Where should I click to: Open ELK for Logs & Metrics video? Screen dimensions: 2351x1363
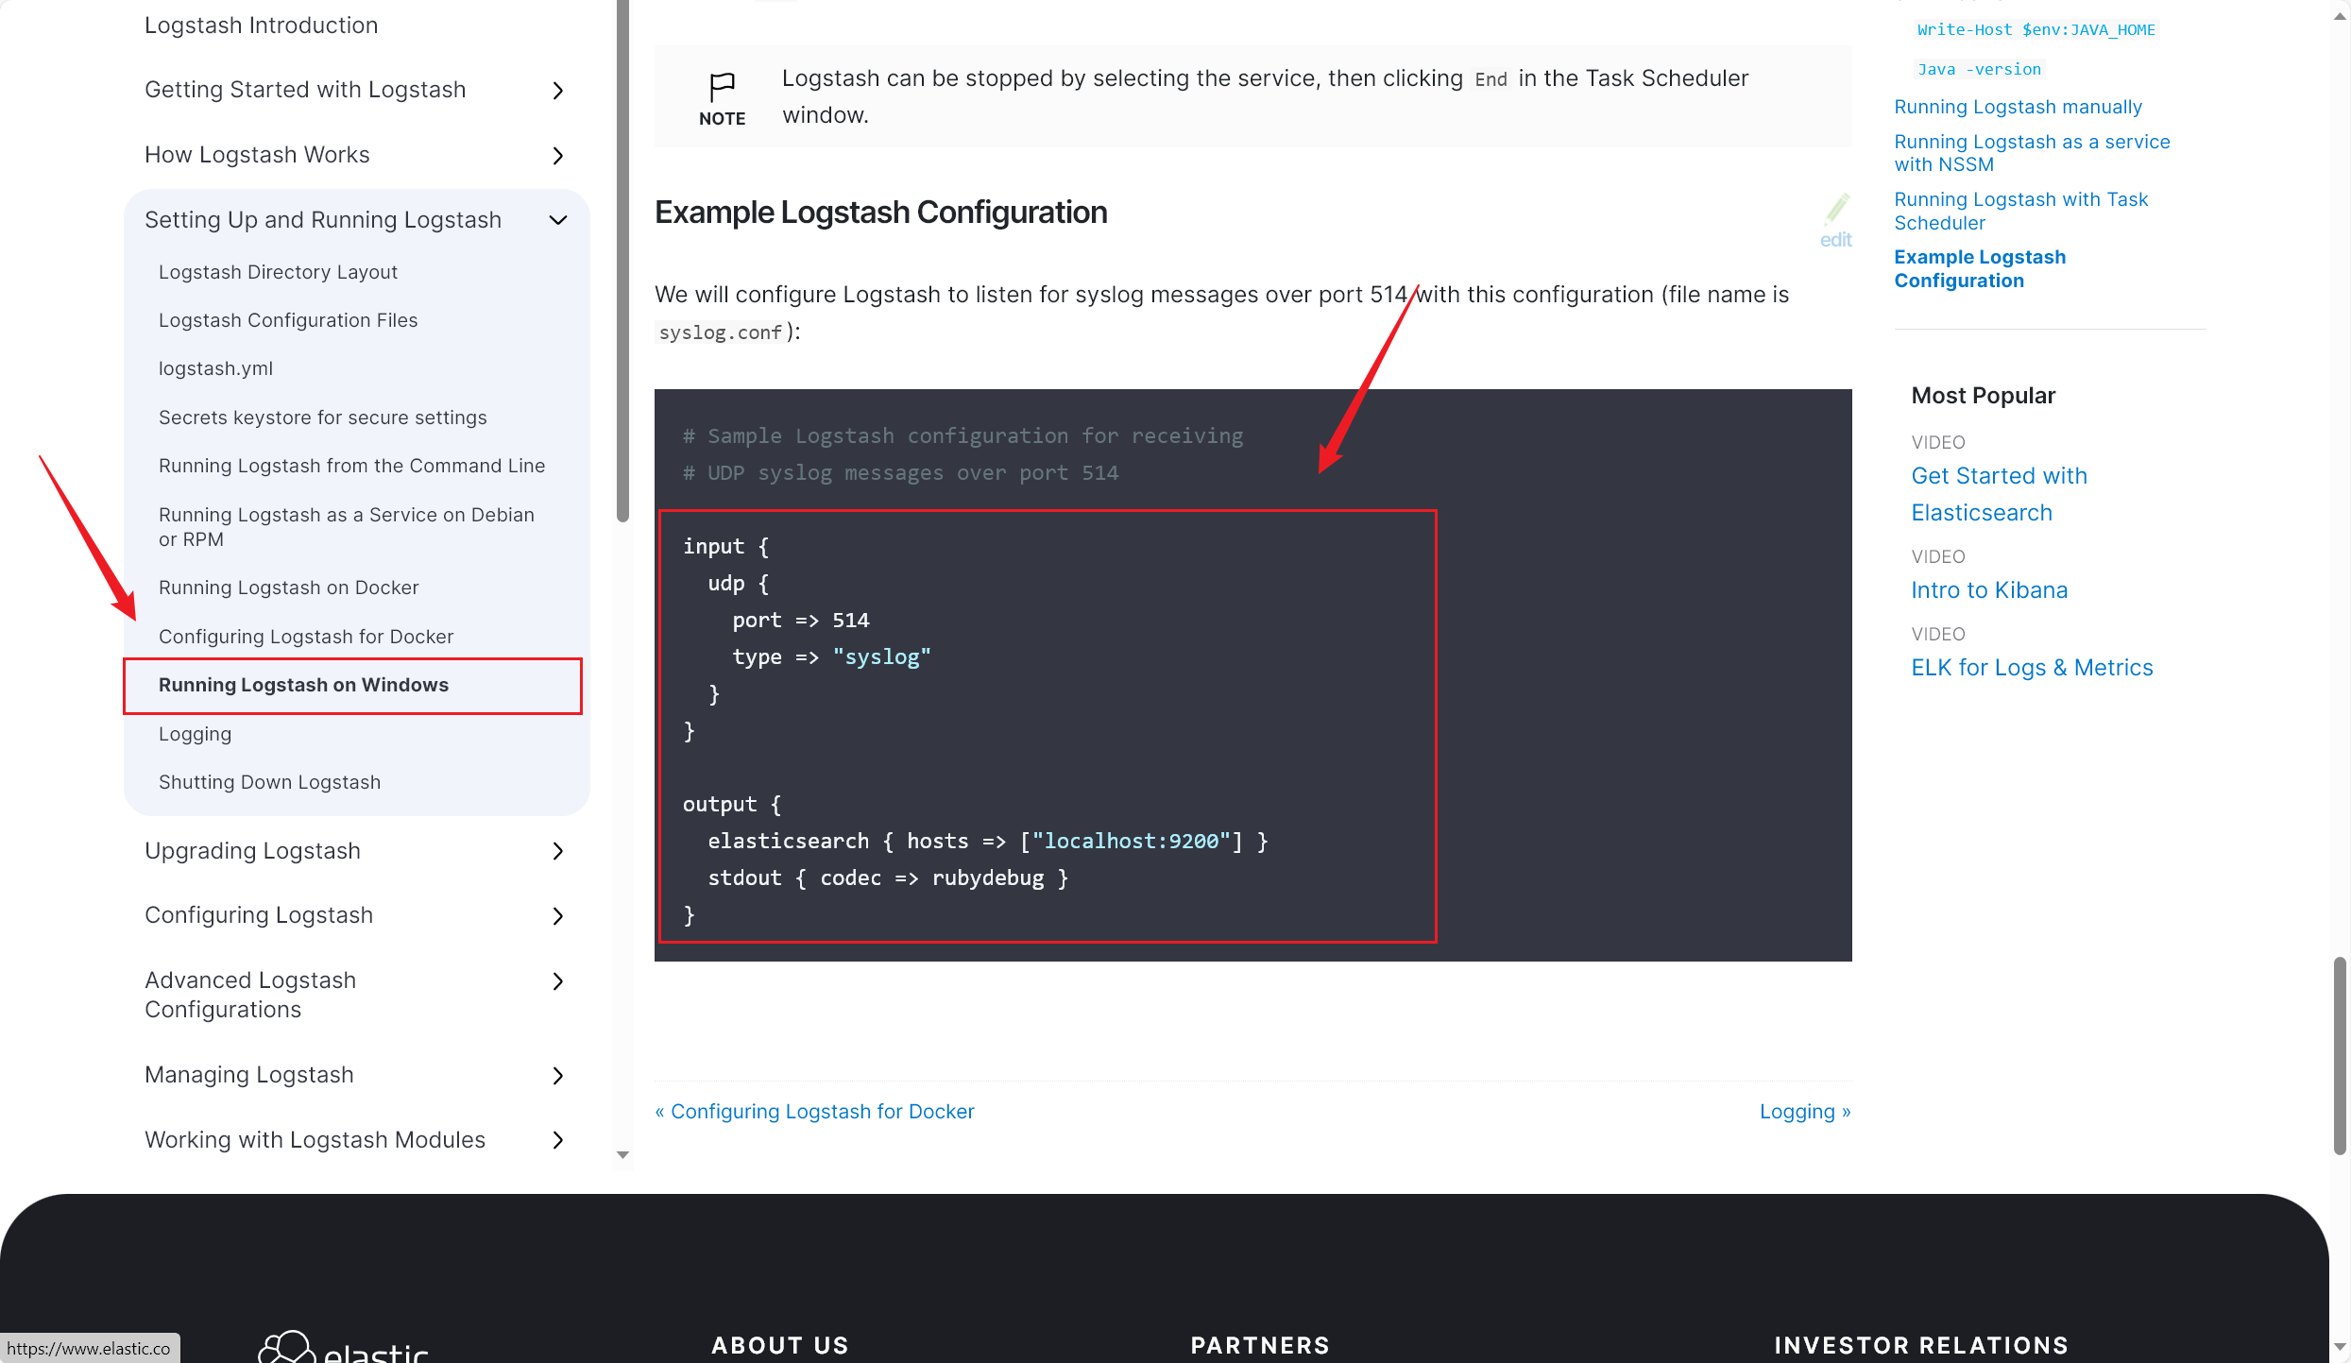coord(2032,668)
